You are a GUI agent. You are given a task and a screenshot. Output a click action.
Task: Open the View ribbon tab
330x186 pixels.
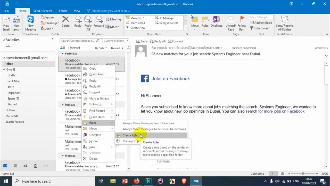click(77, 11)
